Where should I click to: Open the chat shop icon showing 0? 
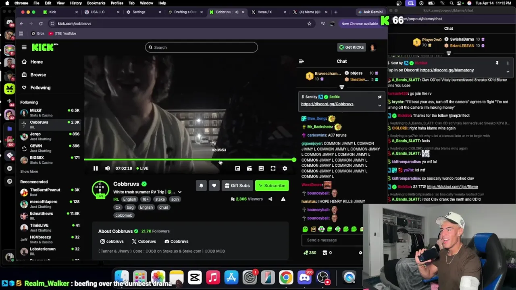tap(327, 253)
